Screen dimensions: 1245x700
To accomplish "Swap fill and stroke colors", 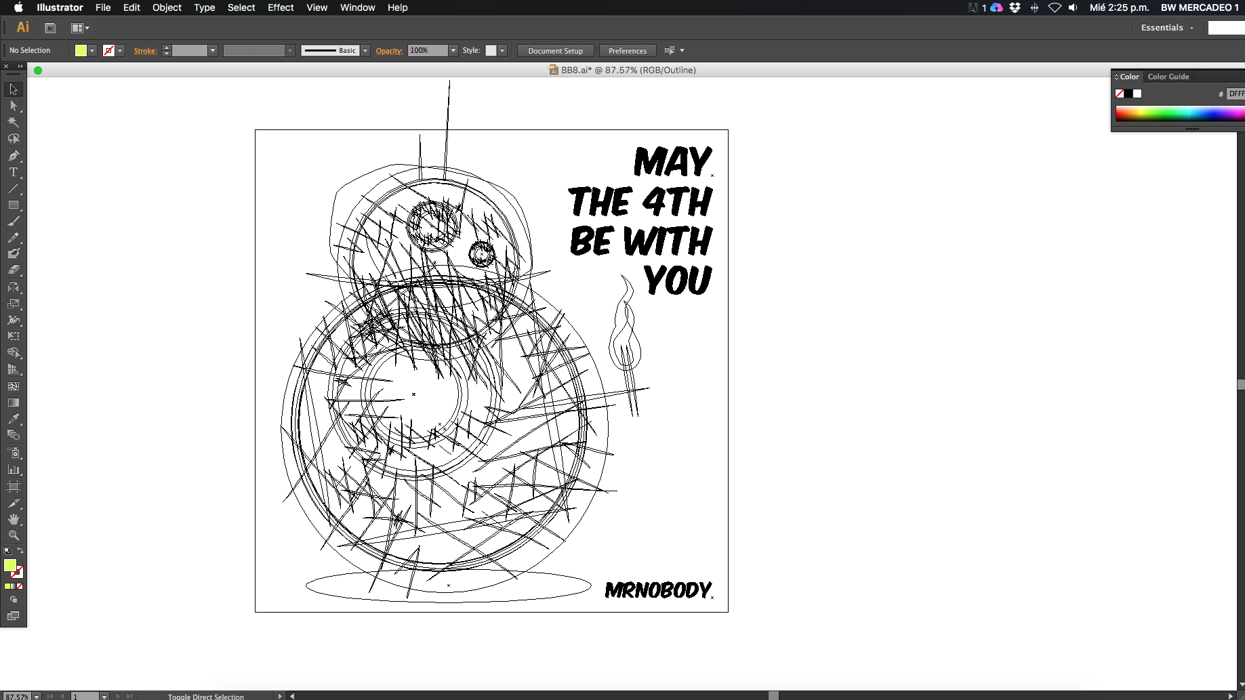I will (x=20, y=550).
